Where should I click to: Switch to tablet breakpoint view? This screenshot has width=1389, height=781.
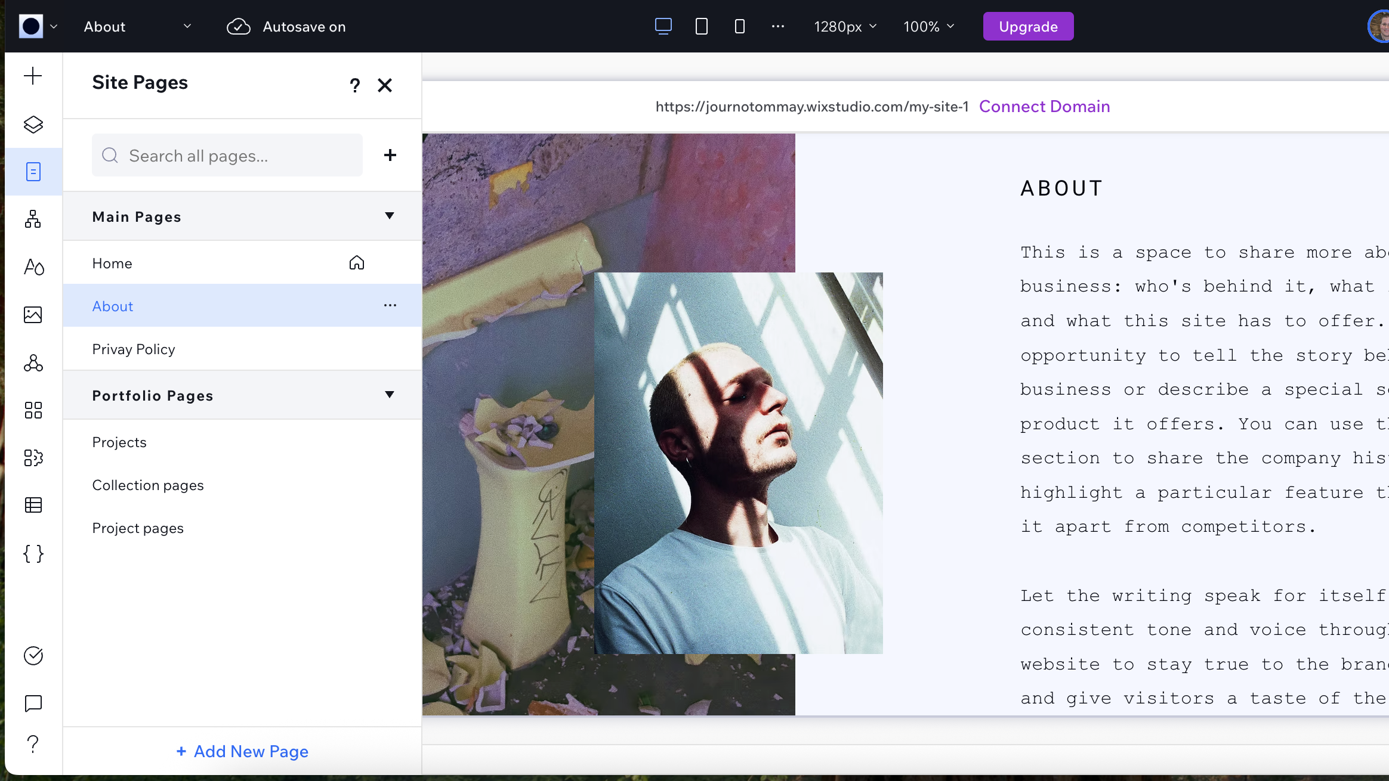click(702, 26)
